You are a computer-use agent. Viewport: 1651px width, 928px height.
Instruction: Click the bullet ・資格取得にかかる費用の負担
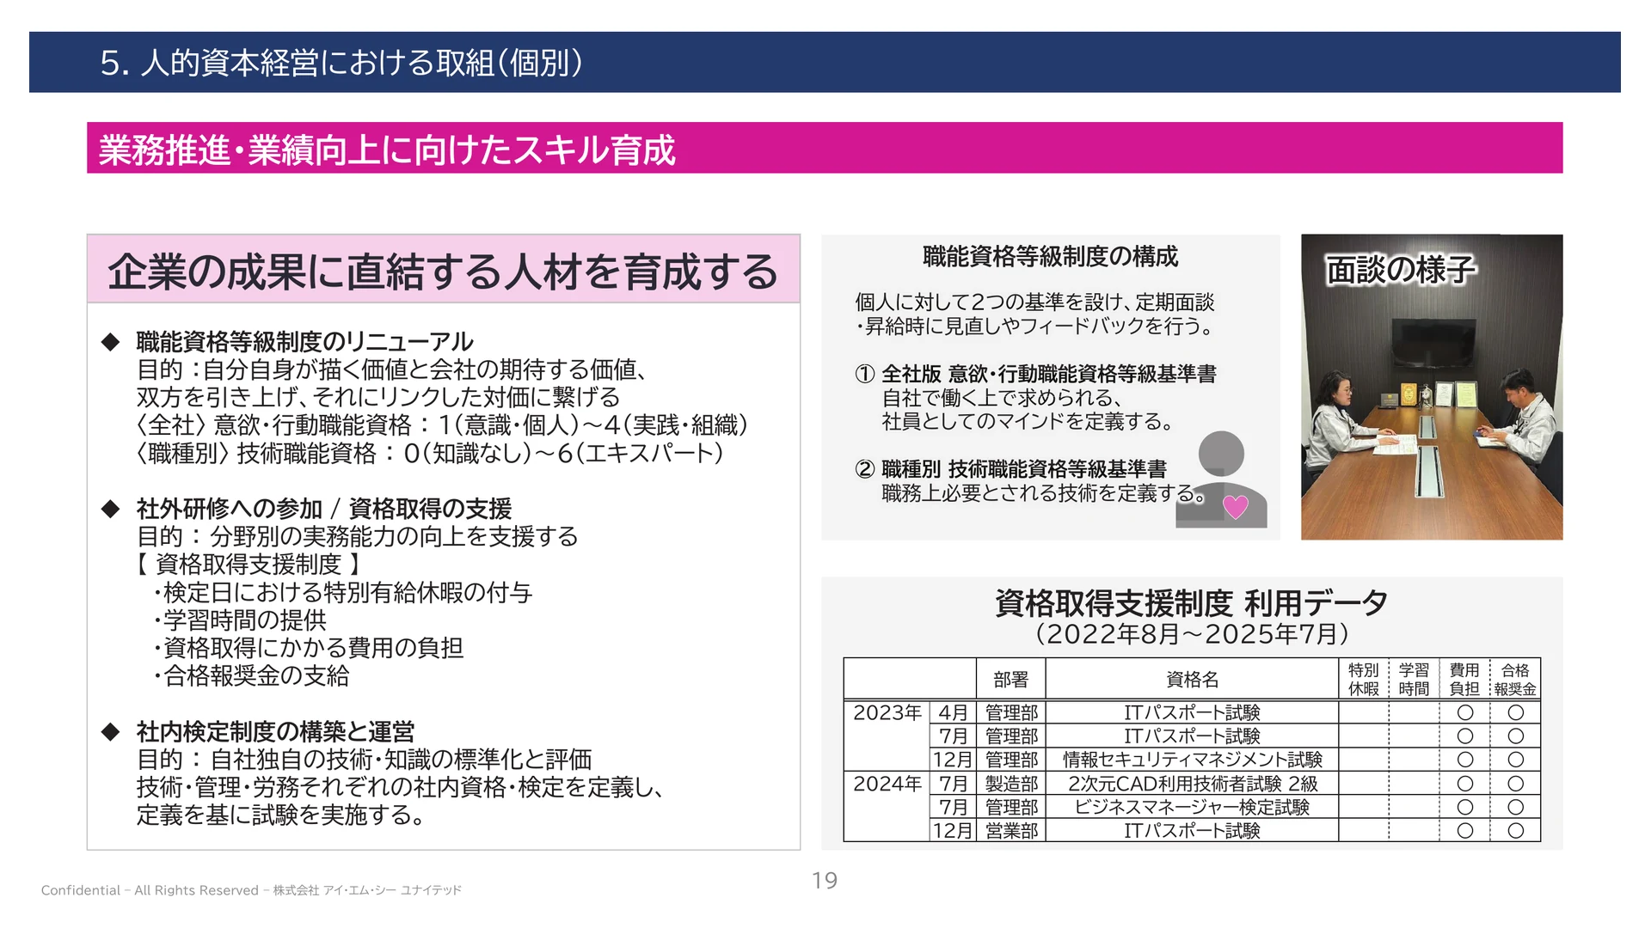(x=308, y=648)
